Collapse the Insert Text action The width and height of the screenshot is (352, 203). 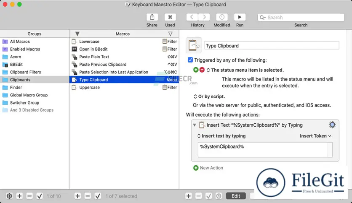(195, 125)
